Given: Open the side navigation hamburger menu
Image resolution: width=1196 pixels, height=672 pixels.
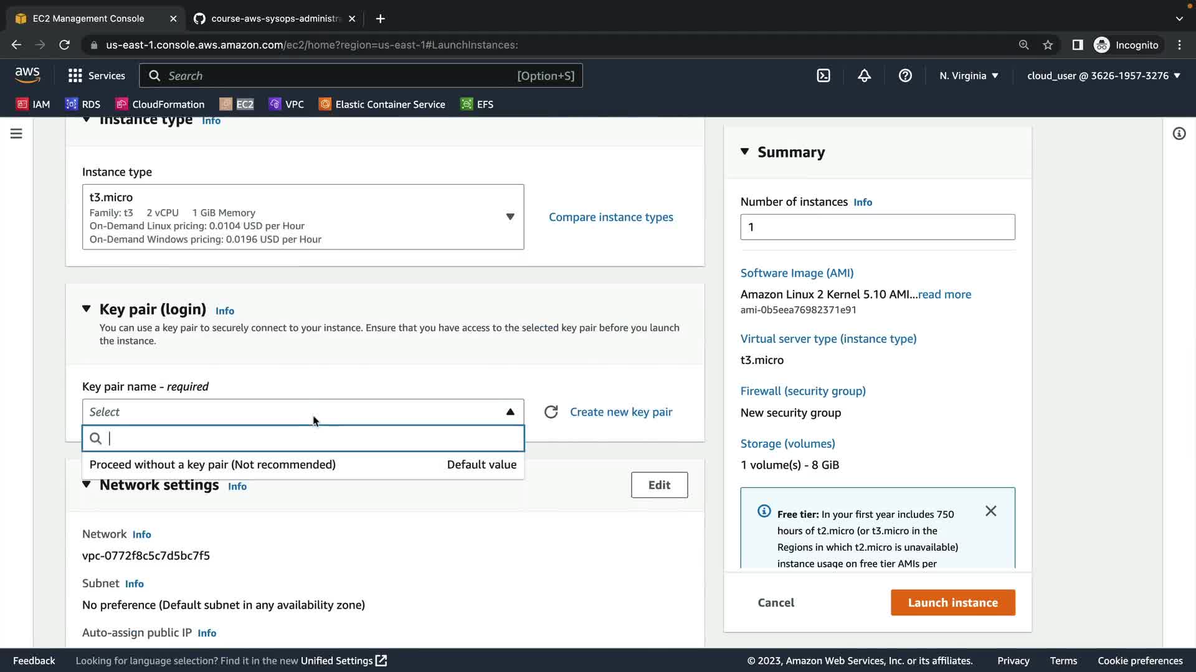Looking at the screenshot, I should click(16, 134).
